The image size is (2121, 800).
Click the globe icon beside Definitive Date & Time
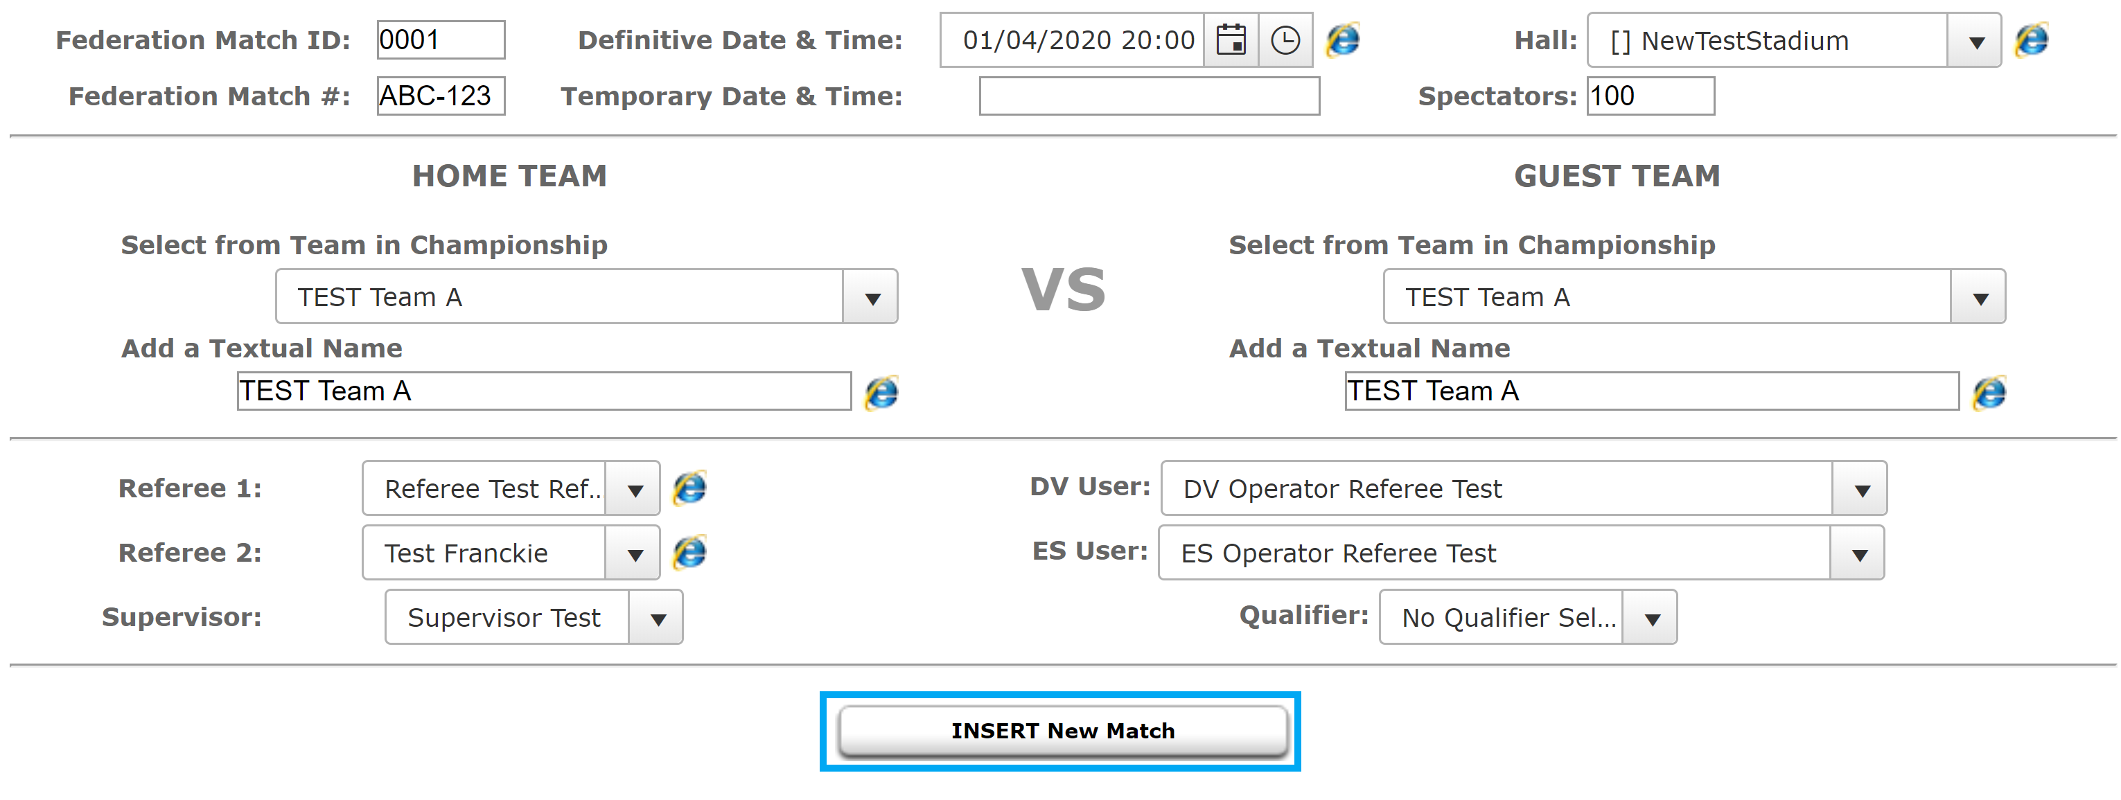tap(1343, 39)
